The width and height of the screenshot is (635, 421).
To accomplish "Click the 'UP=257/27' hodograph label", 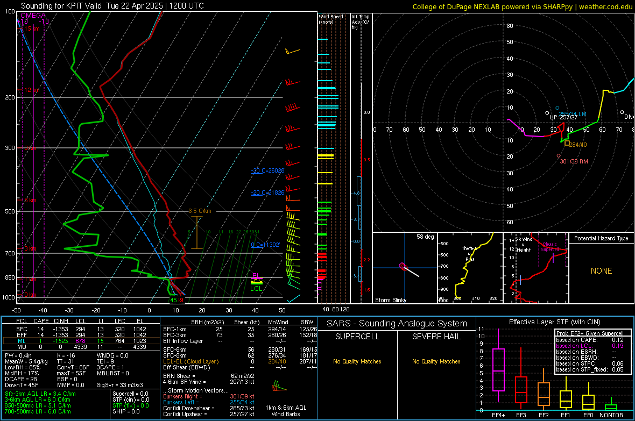I will click(563, 117).
